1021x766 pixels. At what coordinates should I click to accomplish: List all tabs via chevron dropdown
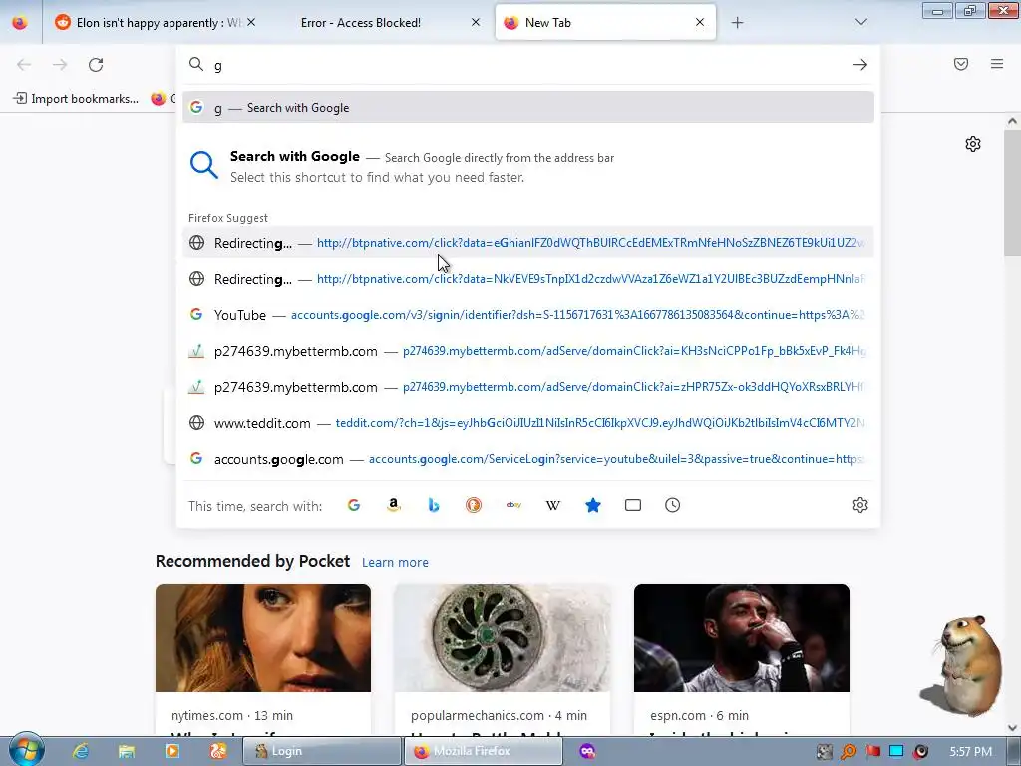tap(860, 23)
